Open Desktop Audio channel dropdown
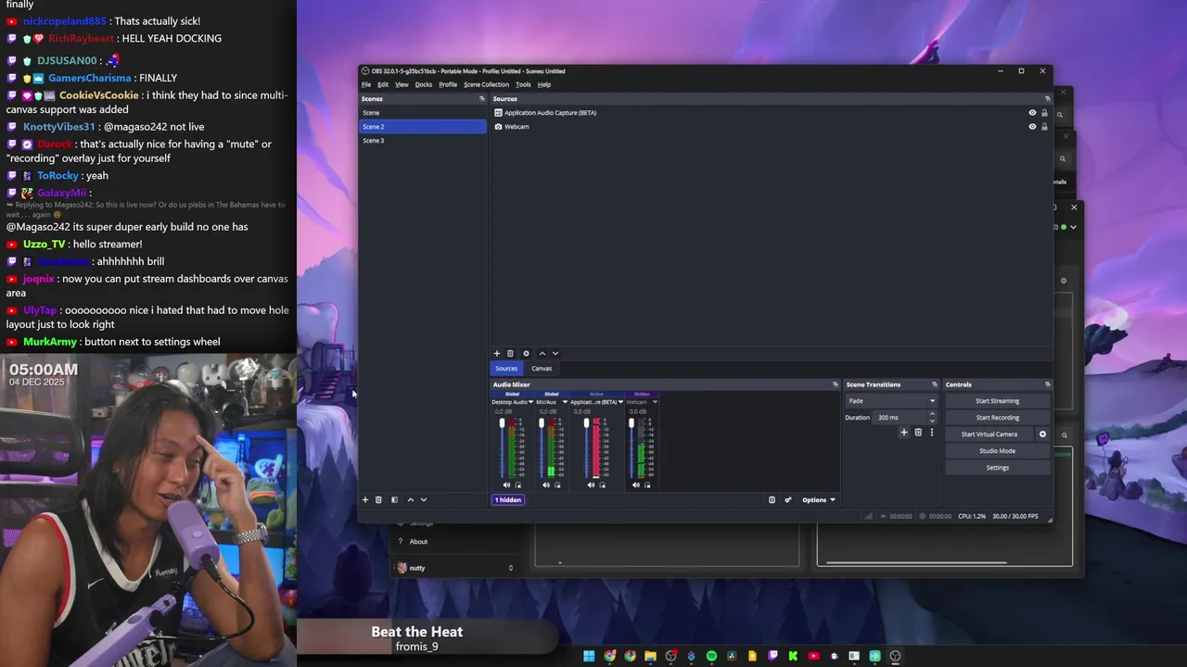This screenshot has width=1187, height=667. pyautogui.click(x=530, y=402)
